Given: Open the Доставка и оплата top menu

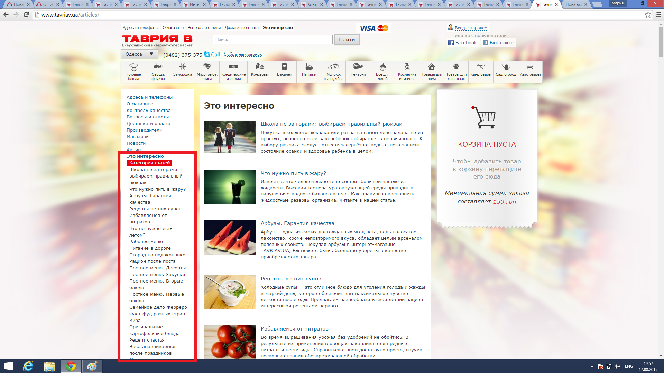Looking at the screenshot, I should click(x=241, y=28).
